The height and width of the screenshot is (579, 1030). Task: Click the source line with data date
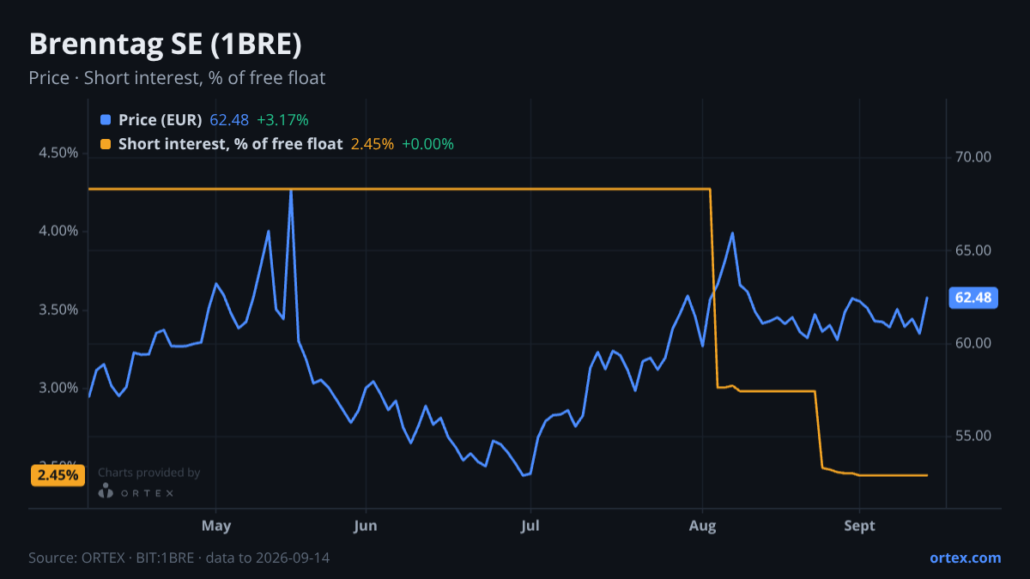(x=179, y=558)
